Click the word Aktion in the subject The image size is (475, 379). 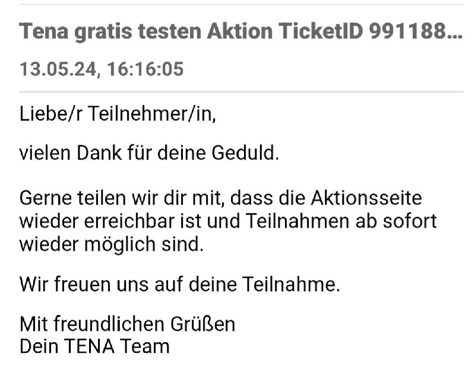pos(240,31)
